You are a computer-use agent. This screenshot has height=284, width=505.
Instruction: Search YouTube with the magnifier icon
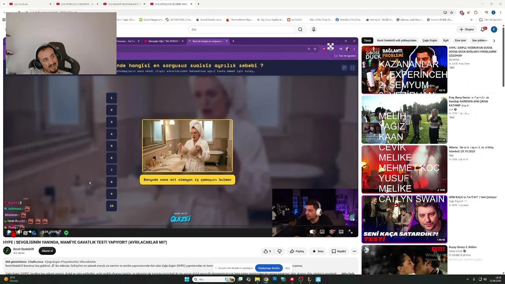(x=300, y=30)
